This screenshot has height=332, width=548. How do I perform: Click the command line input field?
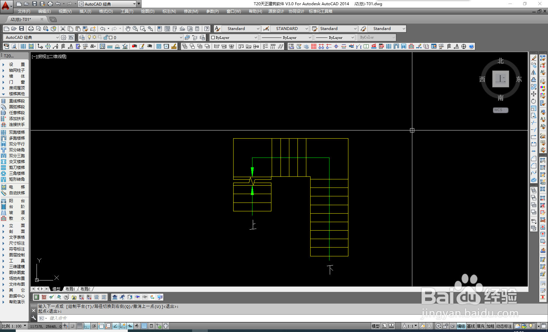(287, 318)
